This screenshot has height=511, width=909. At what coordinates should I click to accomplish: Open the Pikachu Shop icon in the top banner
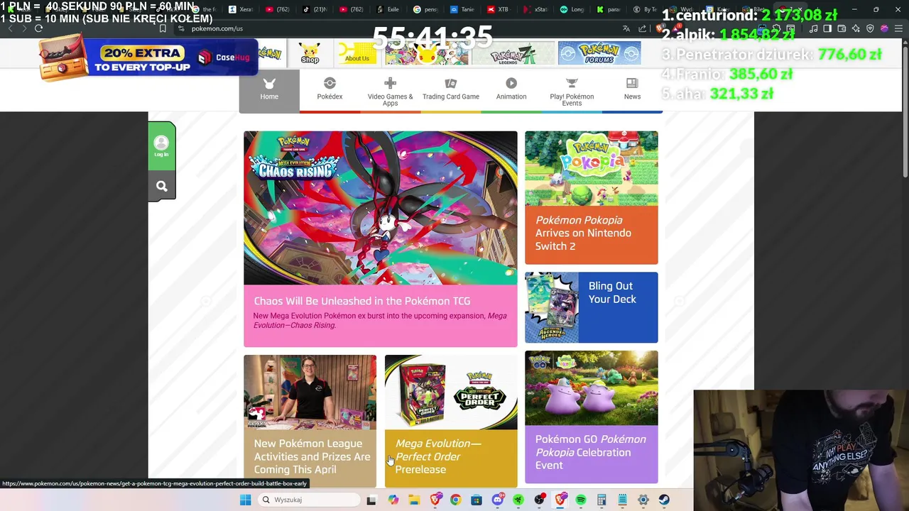pos(310,53)
